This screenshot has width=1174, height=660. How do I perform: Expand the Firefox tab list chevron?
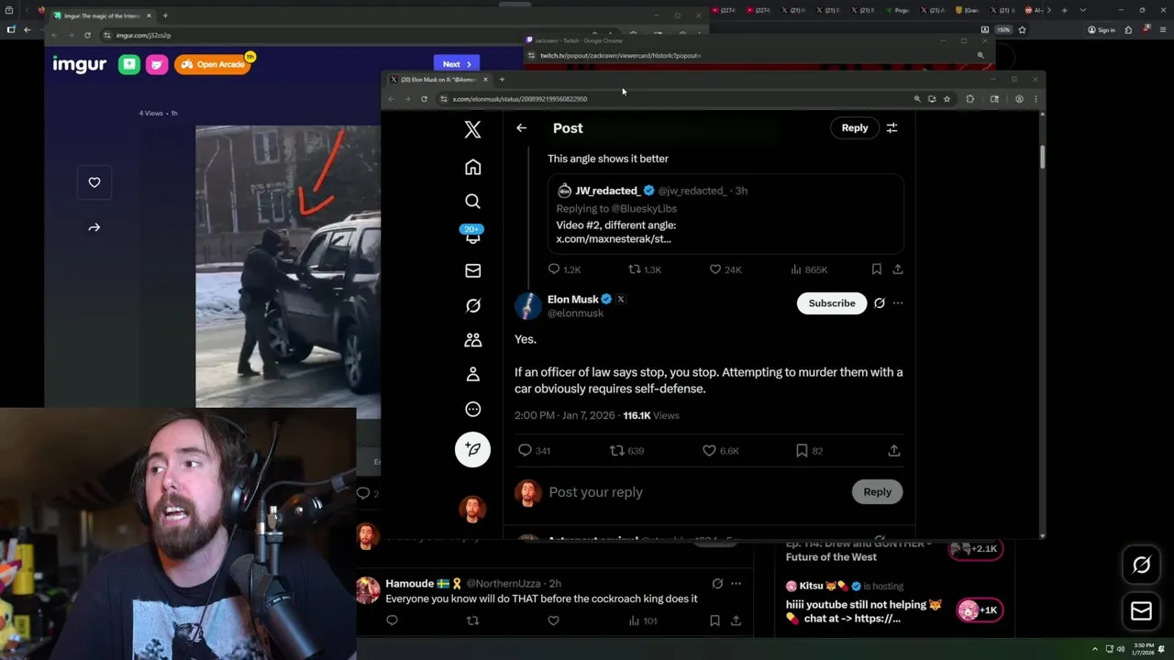(1083, 10)
